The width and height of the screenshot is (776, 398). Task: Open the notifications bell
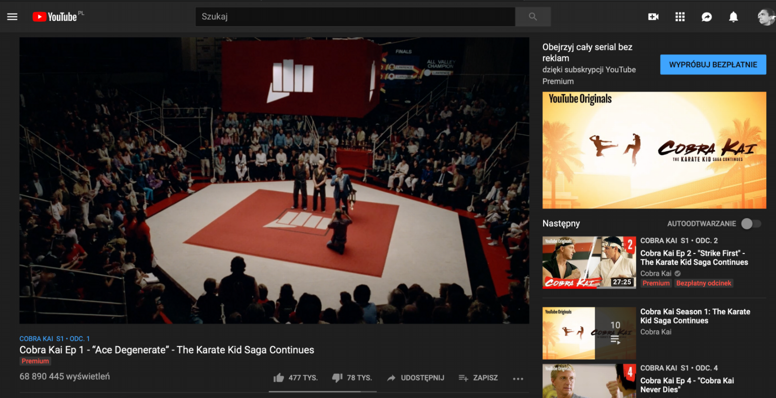point(733,17)
